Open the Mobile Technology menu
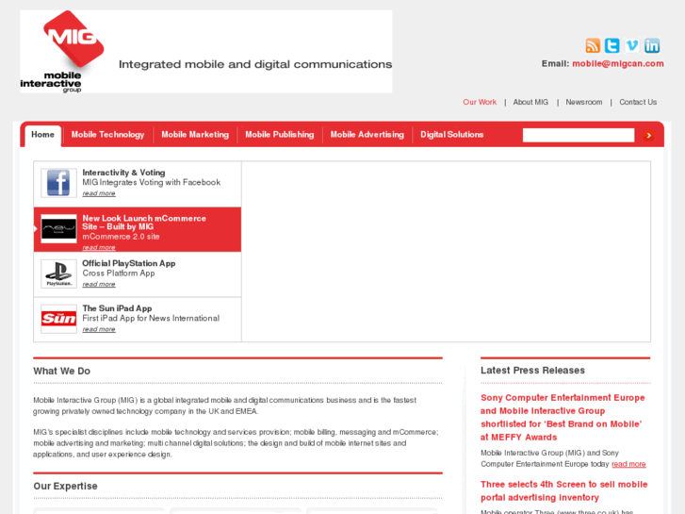 coord(107,135)
